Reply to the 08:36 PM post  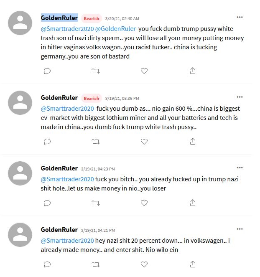[47, 142]
